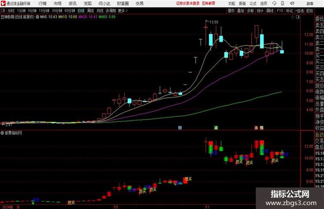Screen dimensions: 324x209
Task: Open the 行情 menu
Action: [x=43, y=3]
